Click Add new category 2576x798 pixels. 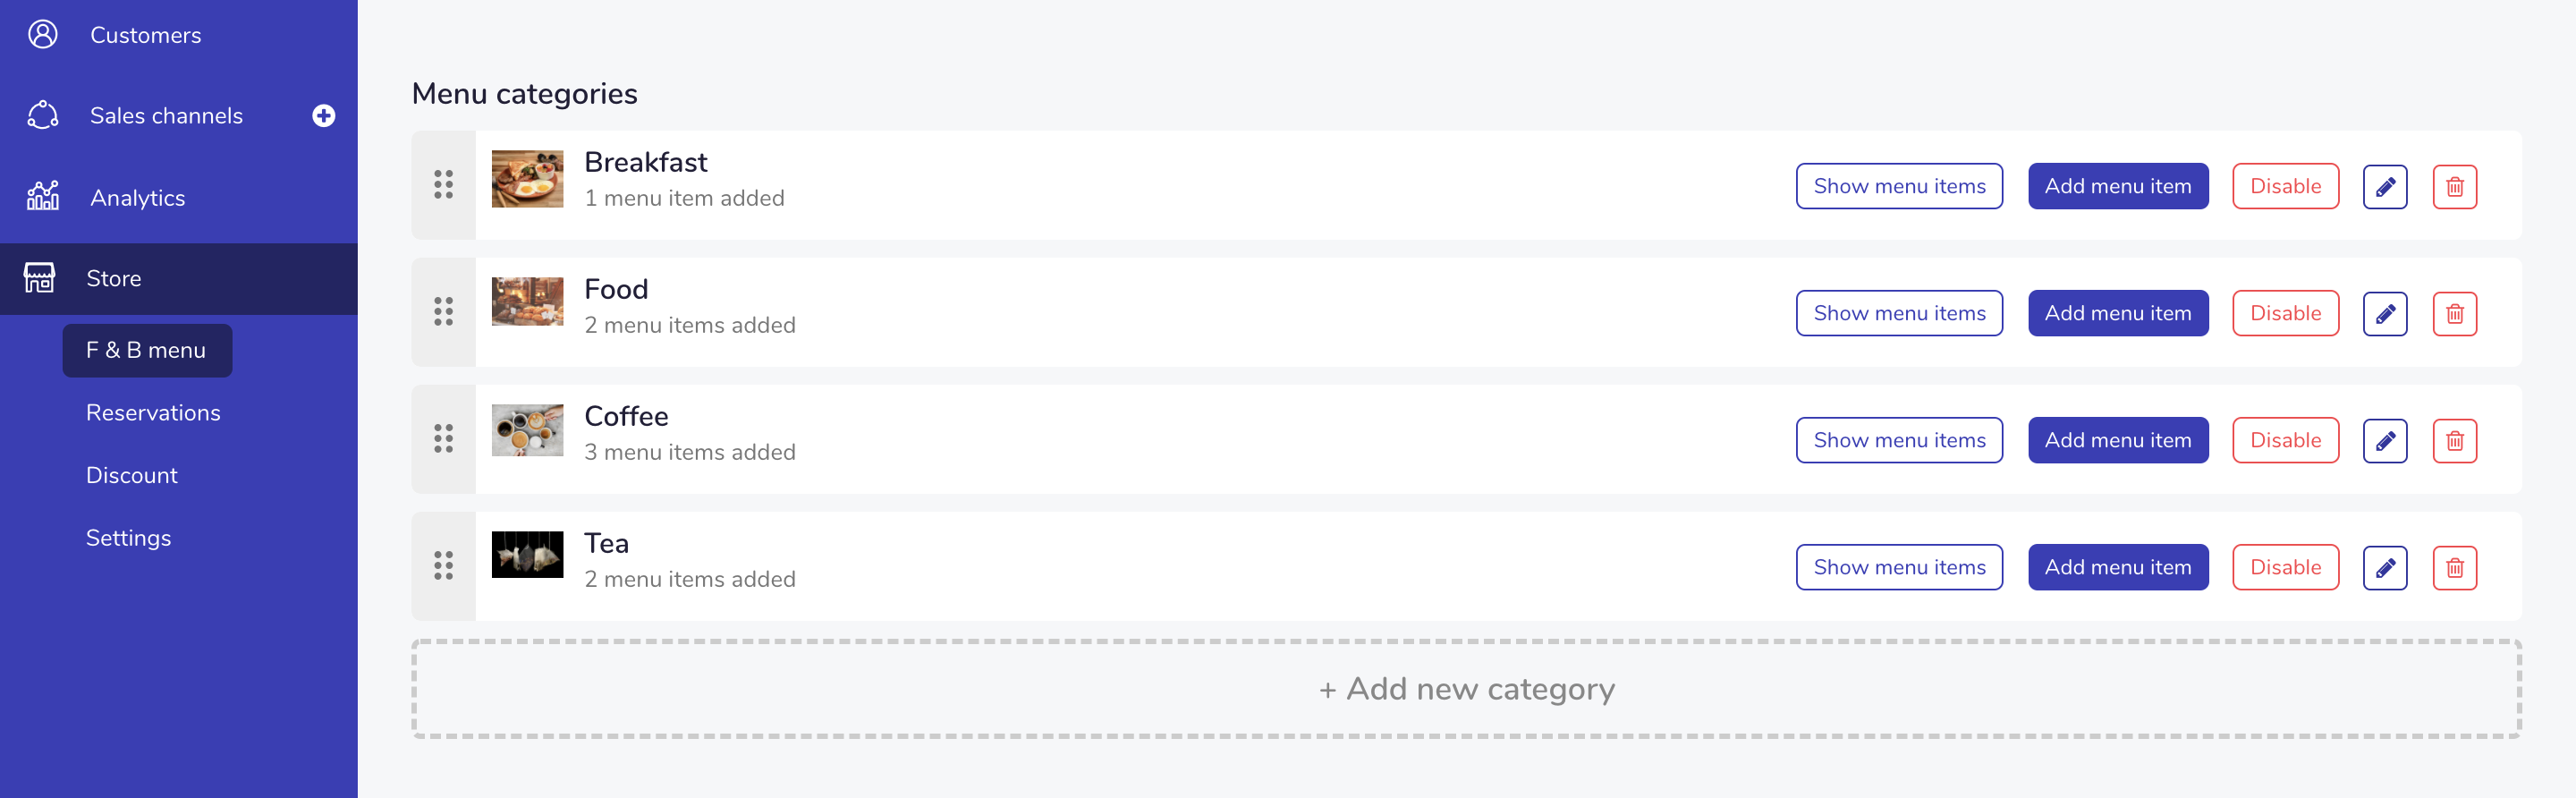[1465, 689]
